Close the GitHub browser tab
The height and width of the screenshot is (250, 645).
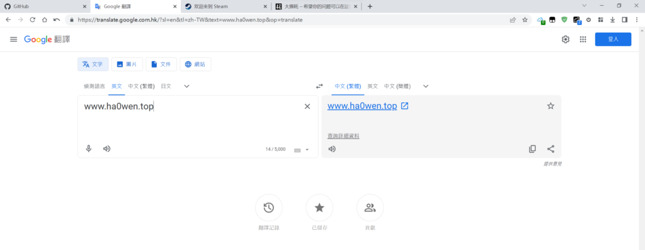pos(85,6)
